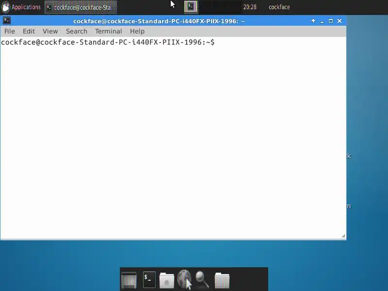Click Show Desktop icon in the dock
Image resolution: width=388 pixels, height=291 pixels.
(x=129, y=280)
